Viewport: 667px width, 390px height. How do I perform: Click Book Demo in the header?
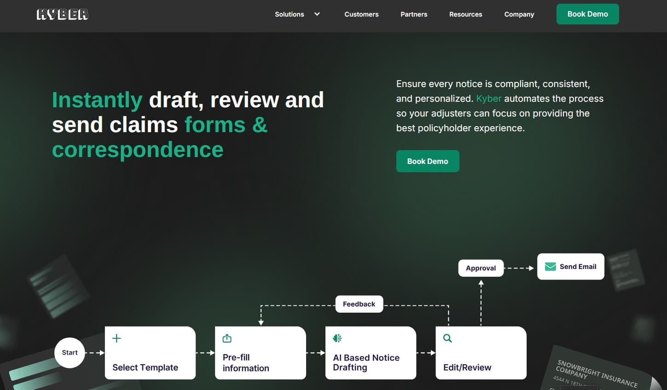point(588,14)
